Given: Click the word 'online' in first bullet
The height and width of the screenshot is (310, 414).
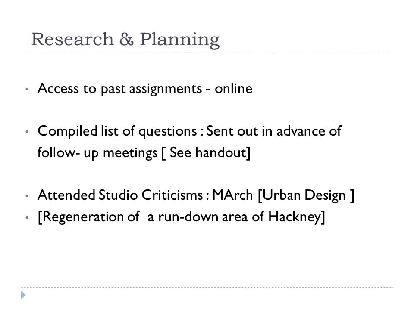Looking at the screenshot, I should click(233, 88).
